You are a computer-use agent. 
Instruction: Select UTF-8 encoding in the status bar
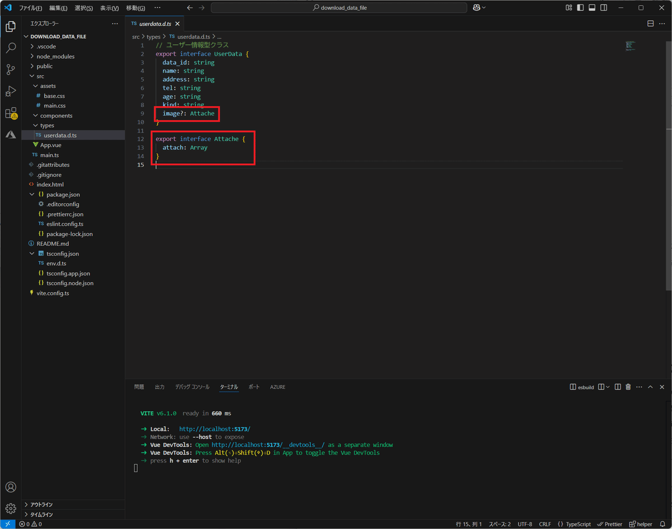click(x=525, y=524)
